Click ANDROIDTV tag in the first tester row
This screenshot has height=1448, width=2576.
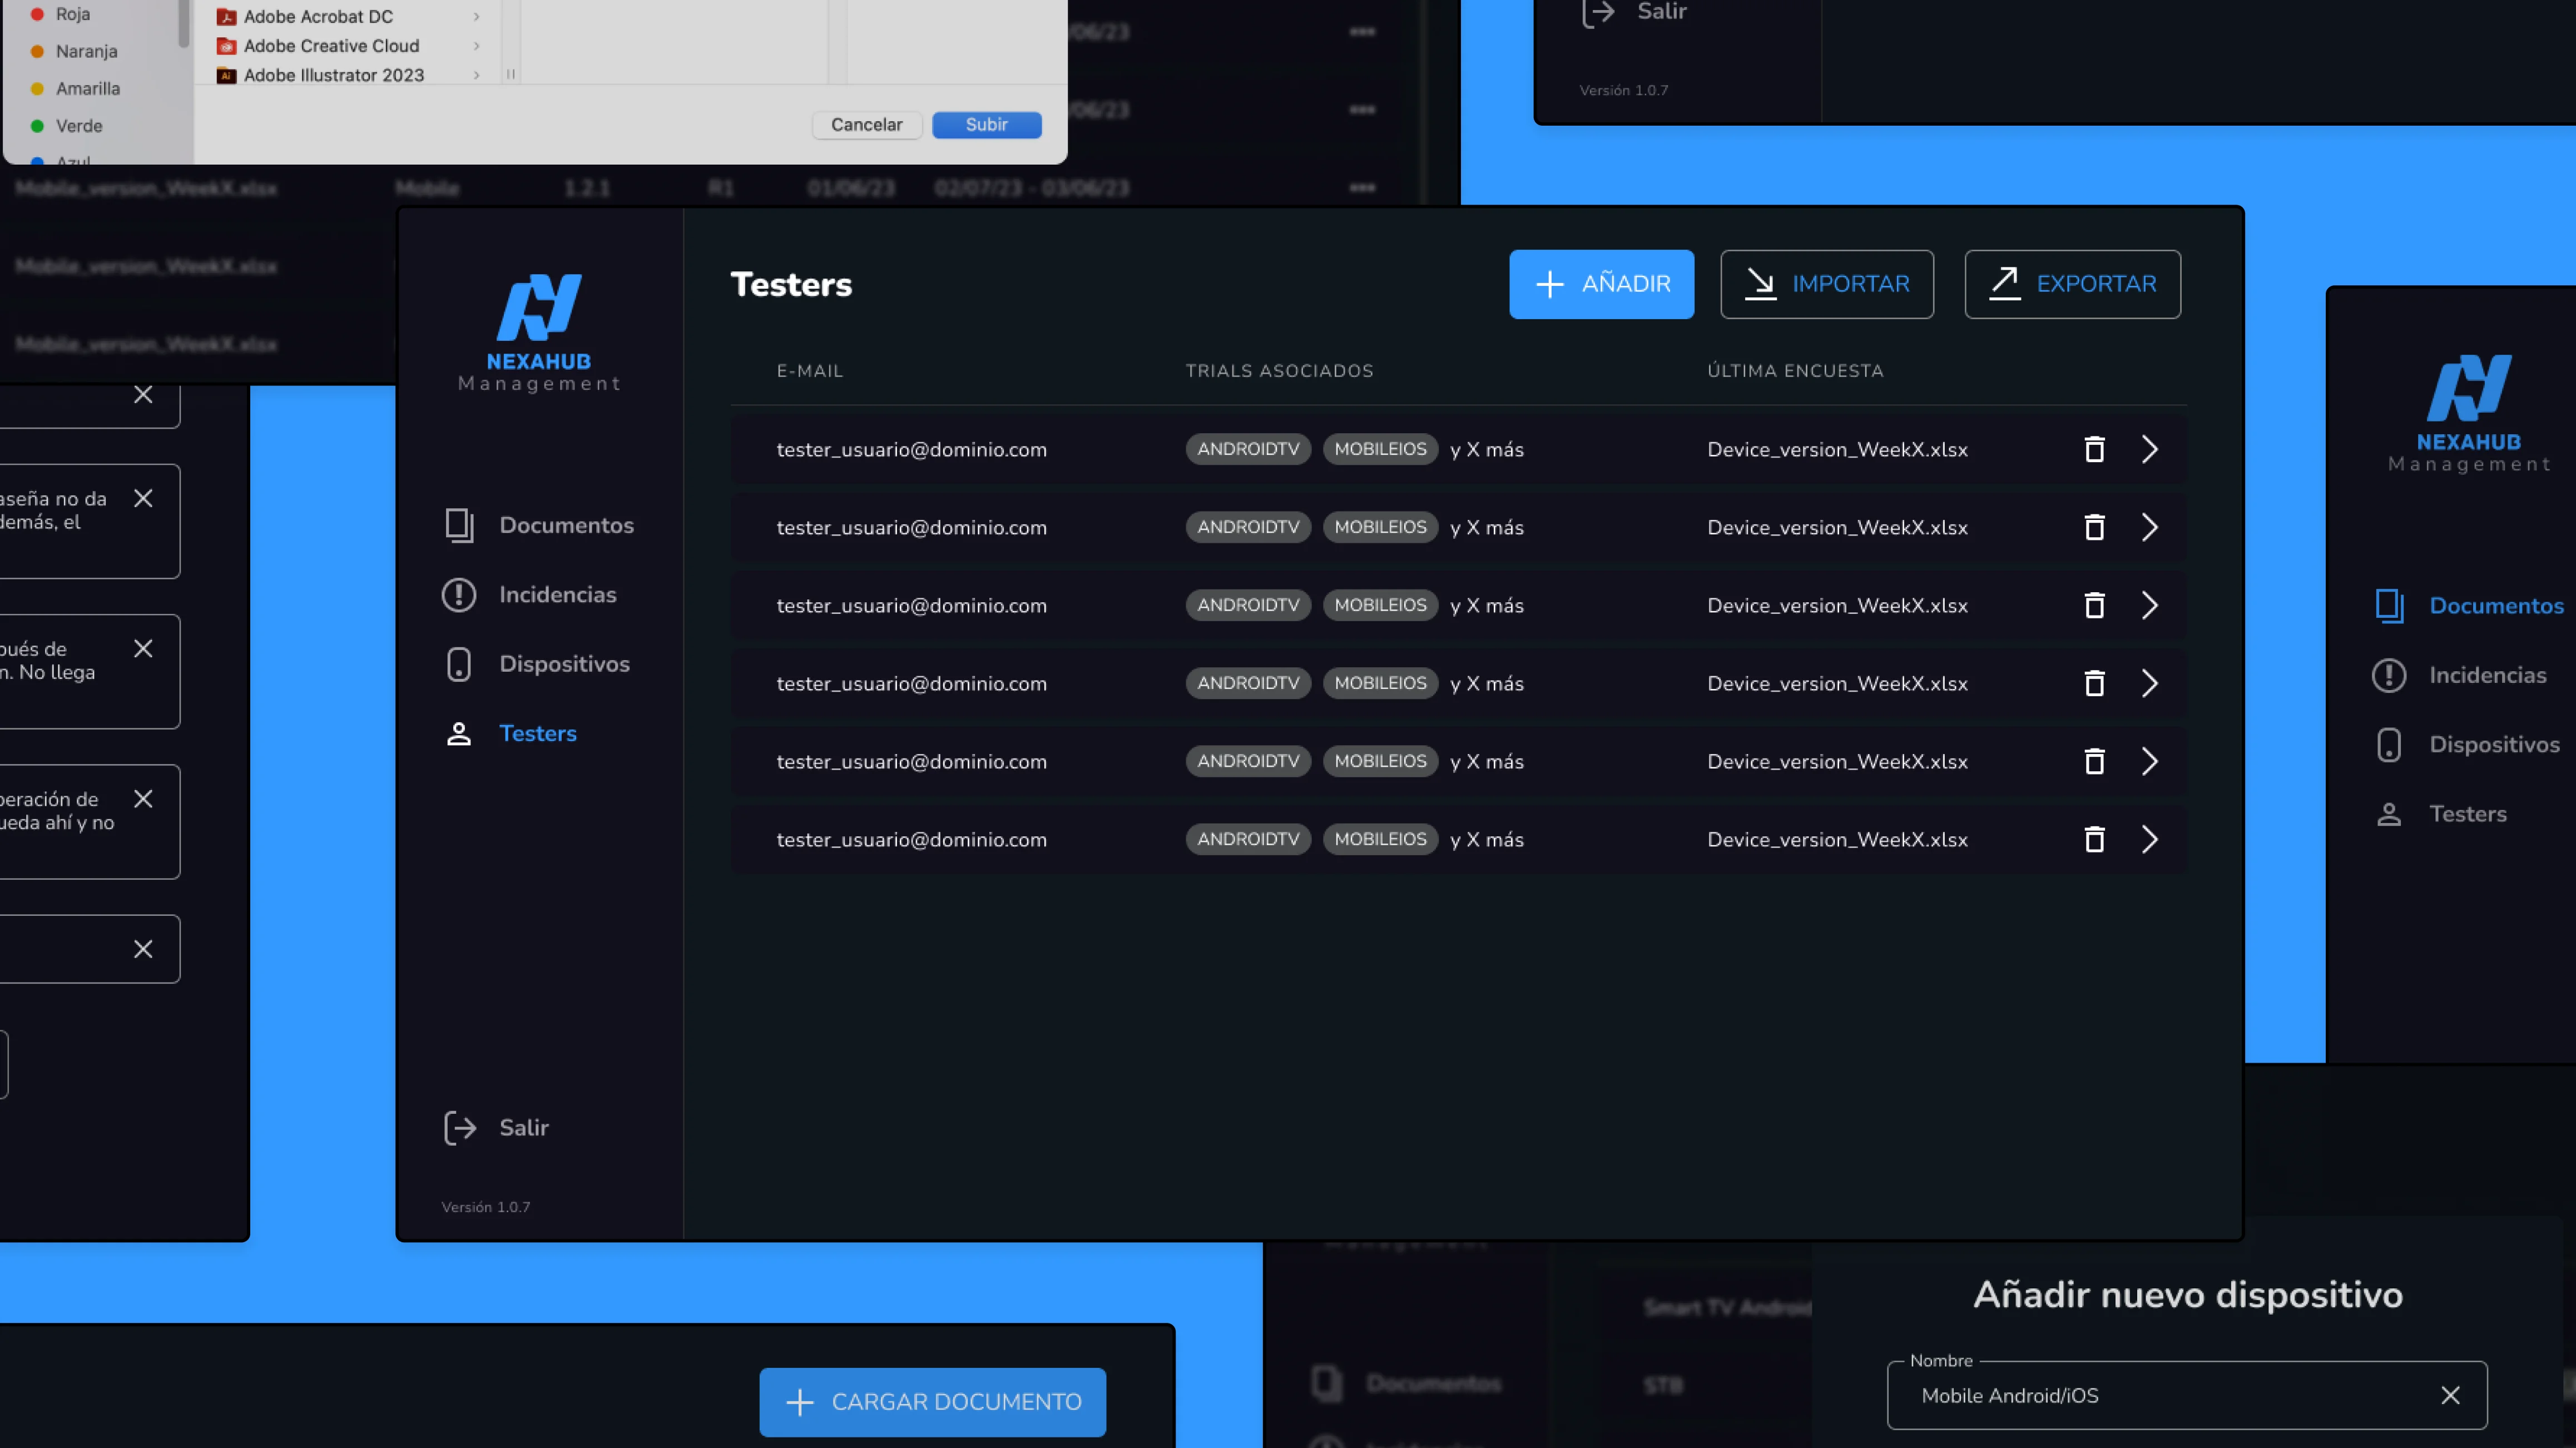(x=1248, y=449)
